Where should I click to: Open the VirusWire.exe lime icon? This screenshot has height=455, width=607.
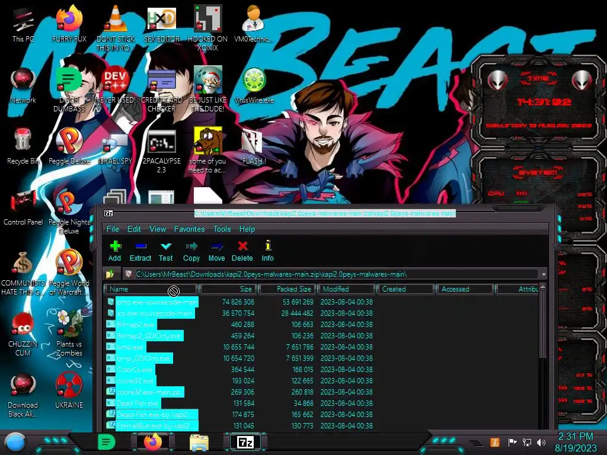254,85
